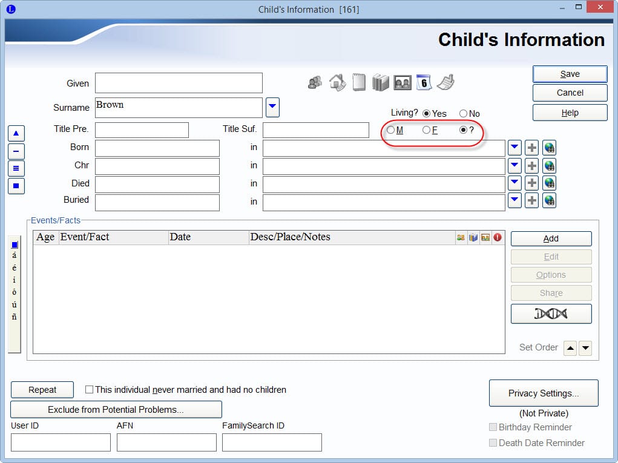The height and width of the screenshot is (463, 618).
Task: Toggle Death Date Reminder checkbox
Action: click(x=493, y=442)
